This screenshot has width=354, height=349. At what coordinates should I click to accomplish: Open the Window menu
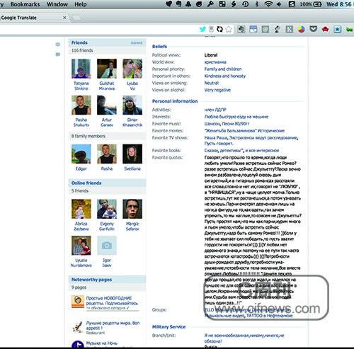(57, 4)
